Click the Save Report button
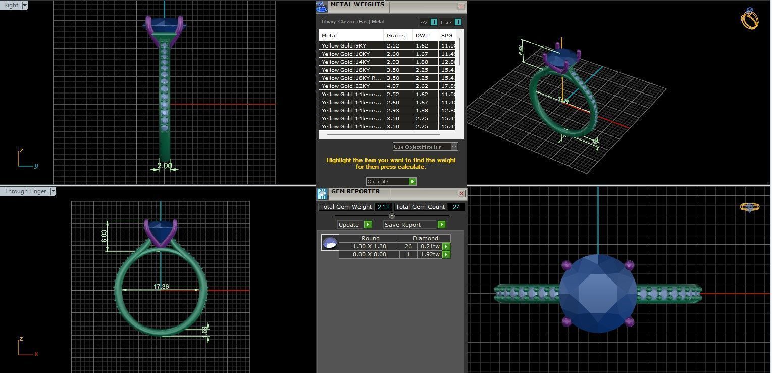The image size is (772, 373). click(415, 225)
